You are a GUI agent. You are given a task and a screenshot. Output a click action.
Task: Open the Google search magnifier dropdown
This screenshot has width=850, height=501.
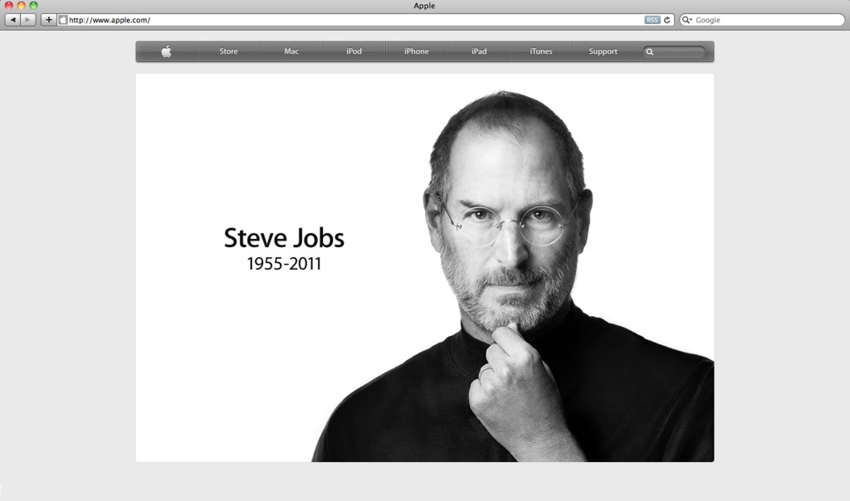tap(687, 20)
